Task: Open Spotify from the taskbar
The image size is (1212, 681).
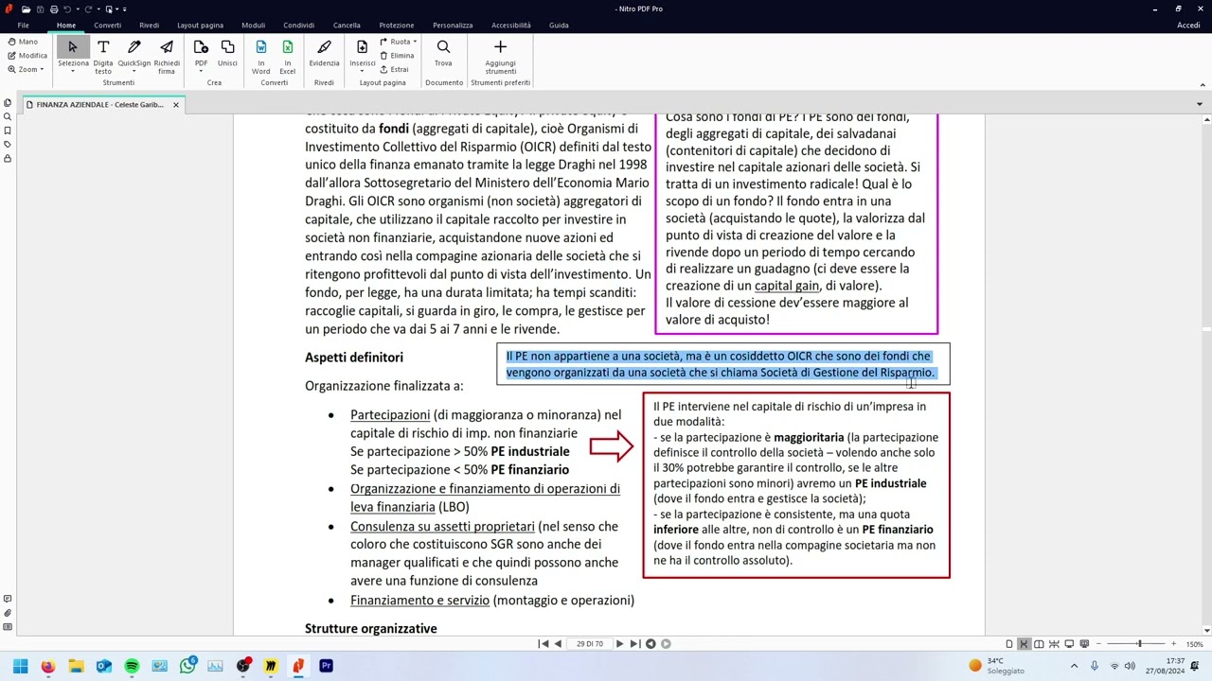Action: [132, 666]
